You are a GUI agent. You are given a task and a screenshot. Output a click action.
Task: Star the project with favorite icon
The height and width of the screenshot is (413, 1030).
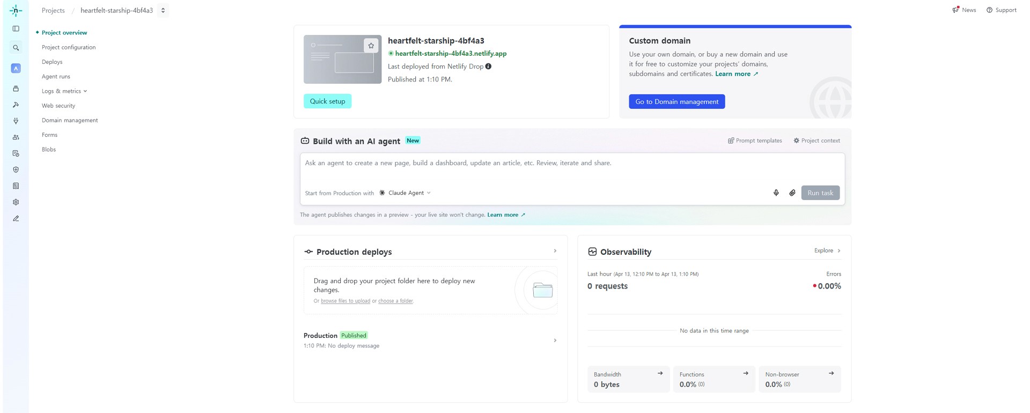coord(371,46)
